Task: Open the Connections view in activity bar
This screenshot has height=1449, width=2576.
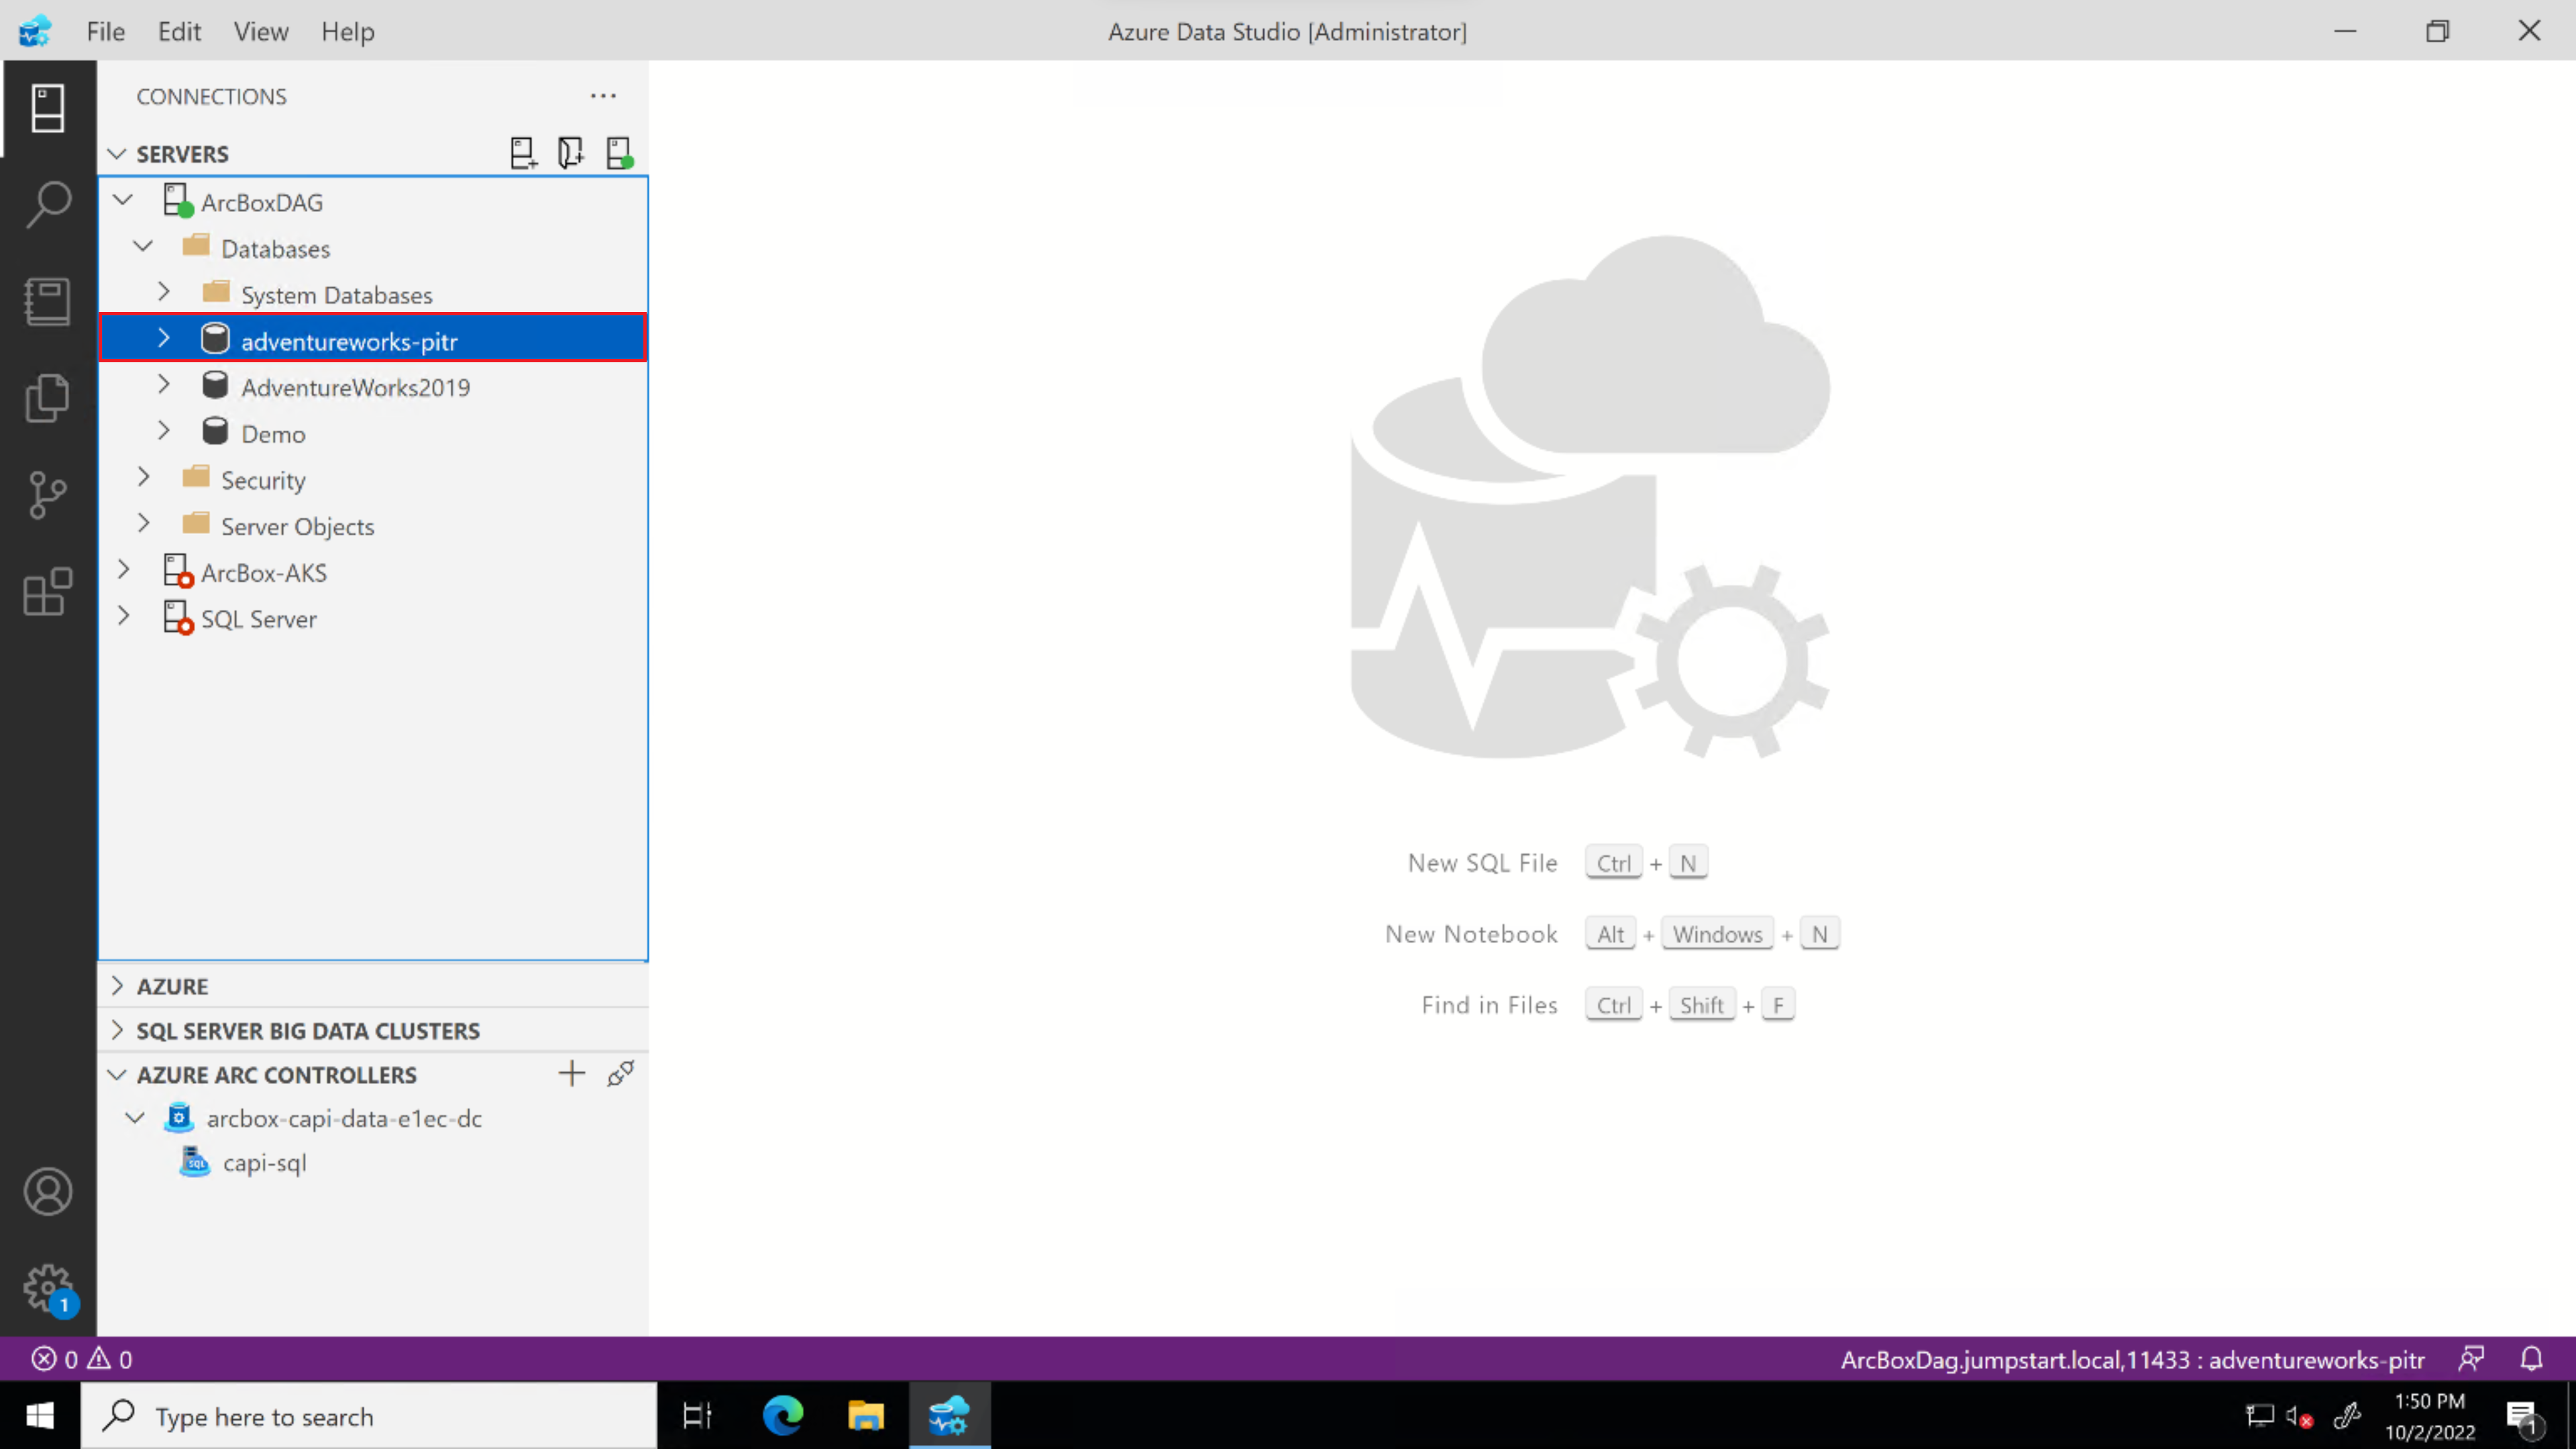Action: point(48,108)
